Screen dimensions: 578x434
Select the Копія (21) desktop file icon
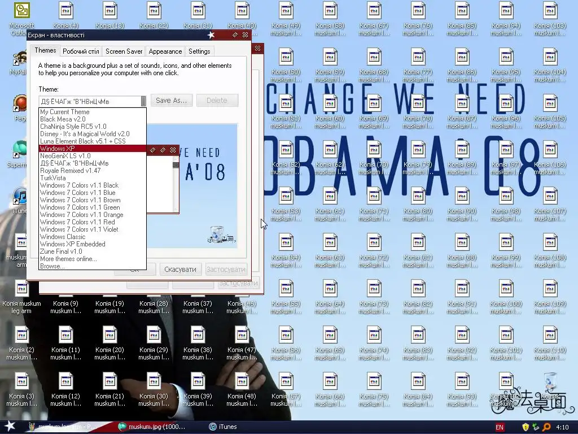click(110, 390)
